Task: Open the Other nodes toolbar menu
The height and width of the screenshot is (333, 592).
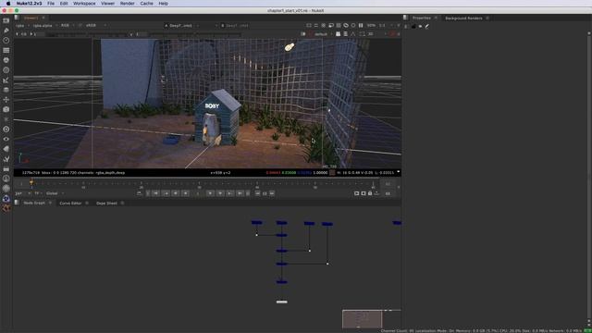Action: (x=6, y=168)
